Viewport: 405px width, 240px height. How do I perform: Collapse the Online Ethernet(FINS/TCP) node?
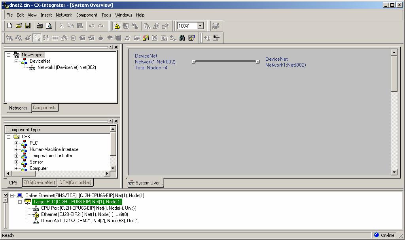coord(12,195)
